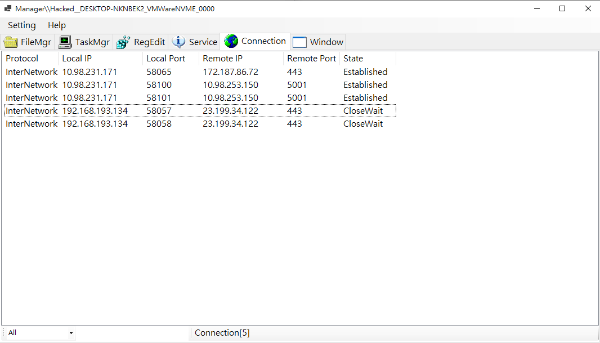Expand the All filter dropdown

pos(71,333)
